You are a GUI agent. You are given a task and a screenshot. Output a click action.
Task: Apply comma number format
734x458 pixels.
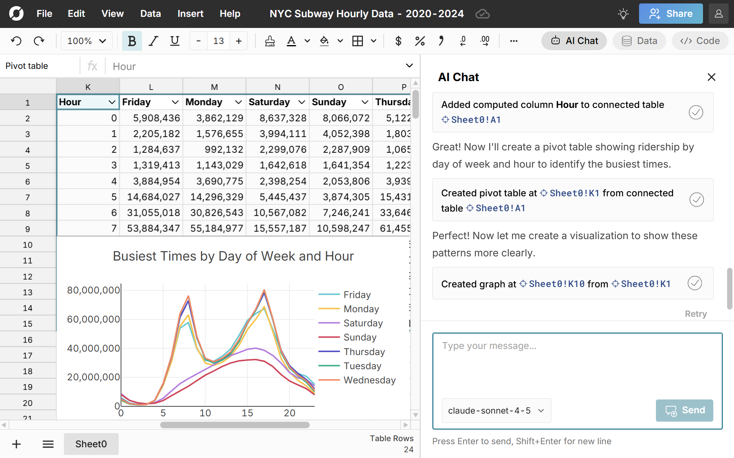[441, 41]
